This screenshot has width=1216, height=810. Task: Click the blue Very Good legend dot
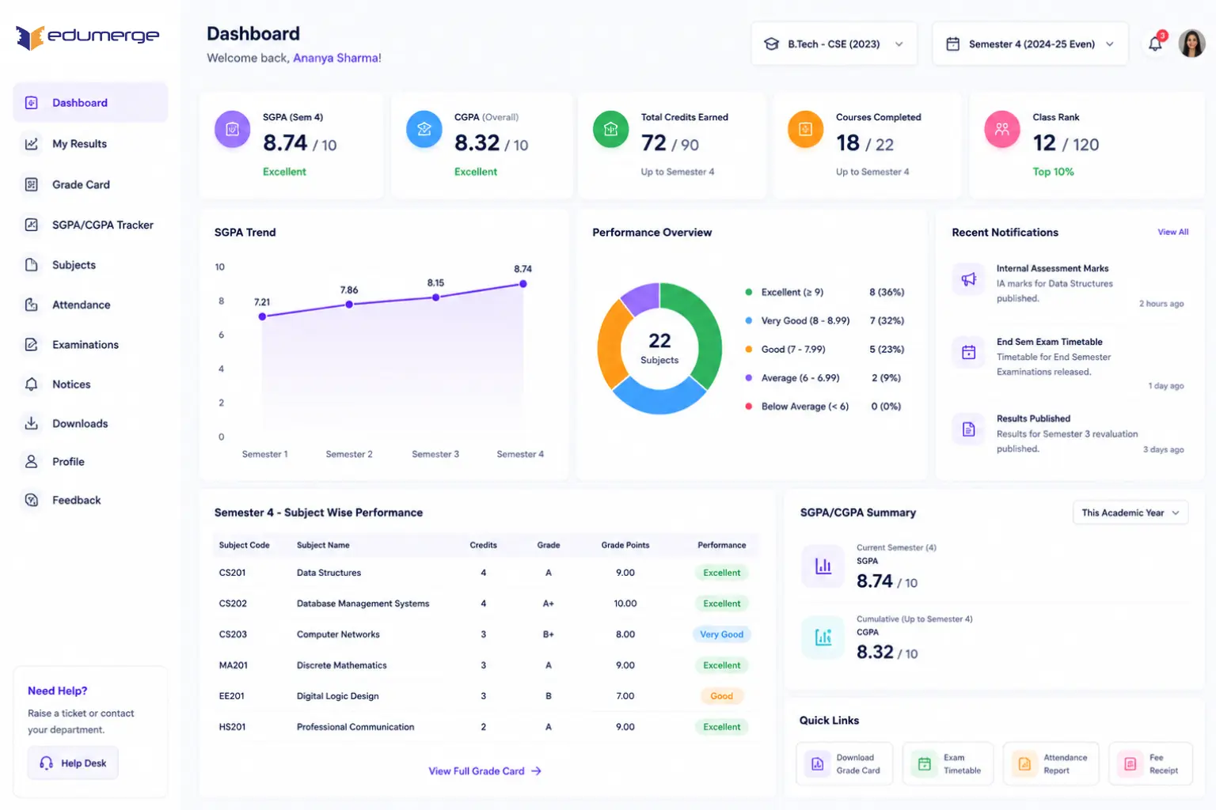click(749, 320)
